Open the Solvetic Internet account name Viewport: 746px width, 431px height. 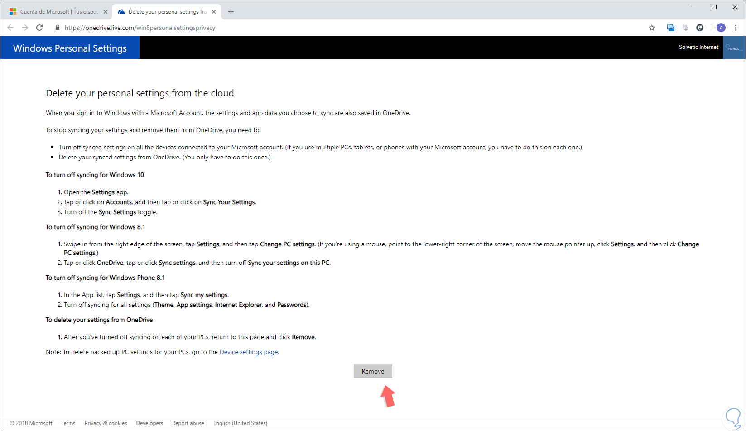click(698, 47)
